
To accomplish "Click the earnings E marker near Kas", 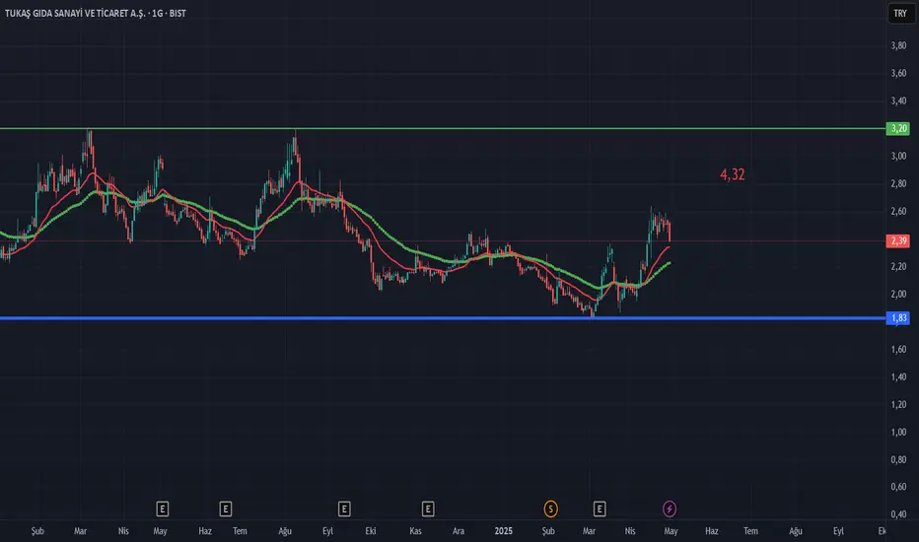I will point(428,509).
